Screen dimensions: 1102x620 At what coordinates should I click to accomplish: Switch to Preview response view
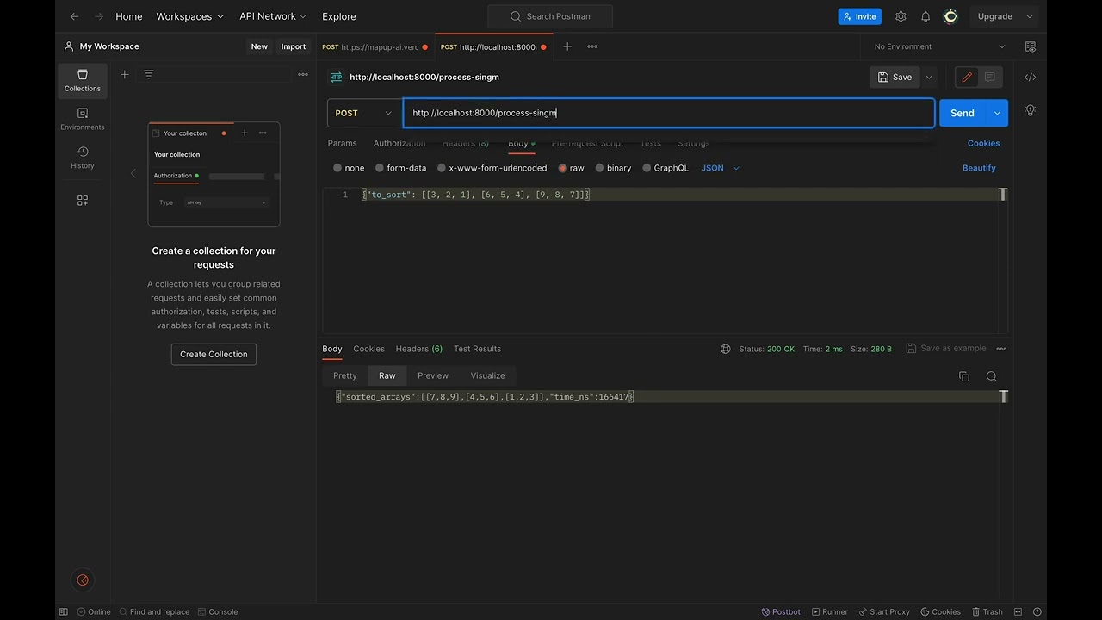(433, 375)
